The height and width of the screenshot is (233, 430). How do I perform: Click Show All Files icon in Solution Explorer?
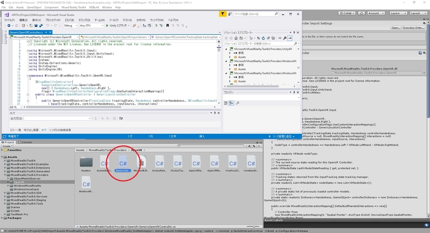click(273, 38)
